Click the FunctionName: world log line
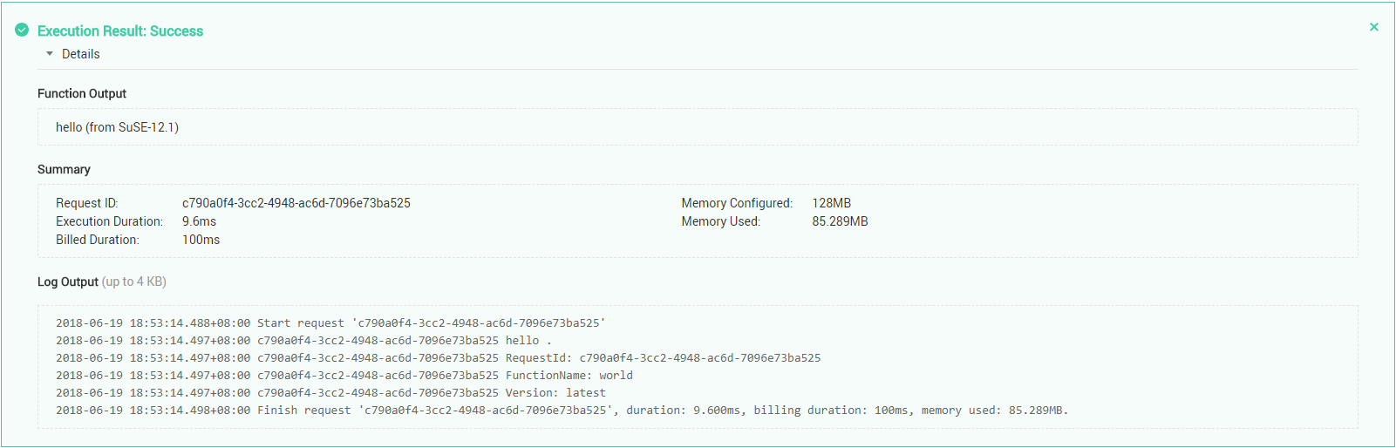This screenshot has width=1396, height=448. point(344,376)
